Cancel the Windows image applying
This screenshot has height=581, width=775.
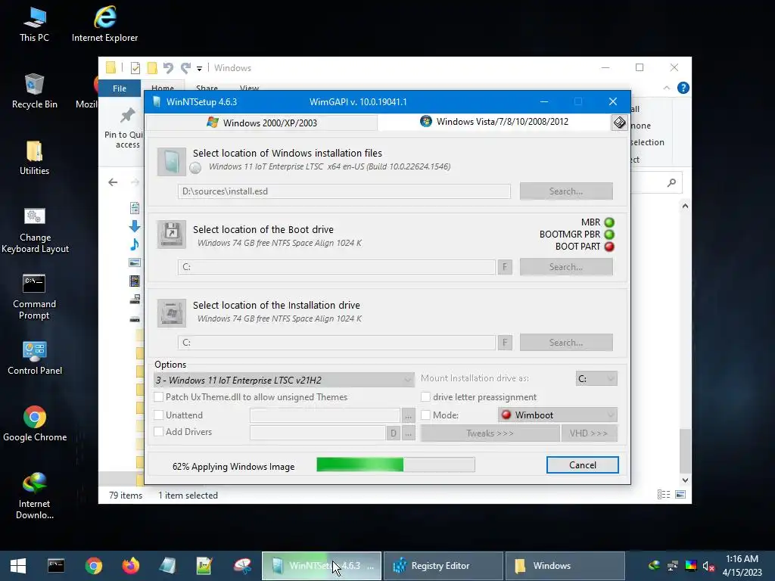582,465
